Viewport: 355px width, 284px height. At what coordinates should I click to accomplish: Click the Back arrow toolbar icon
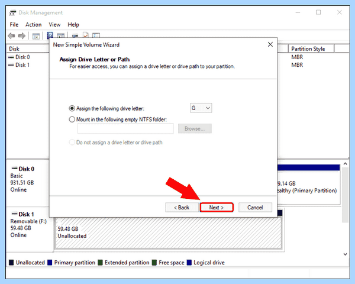click(11, 35)
